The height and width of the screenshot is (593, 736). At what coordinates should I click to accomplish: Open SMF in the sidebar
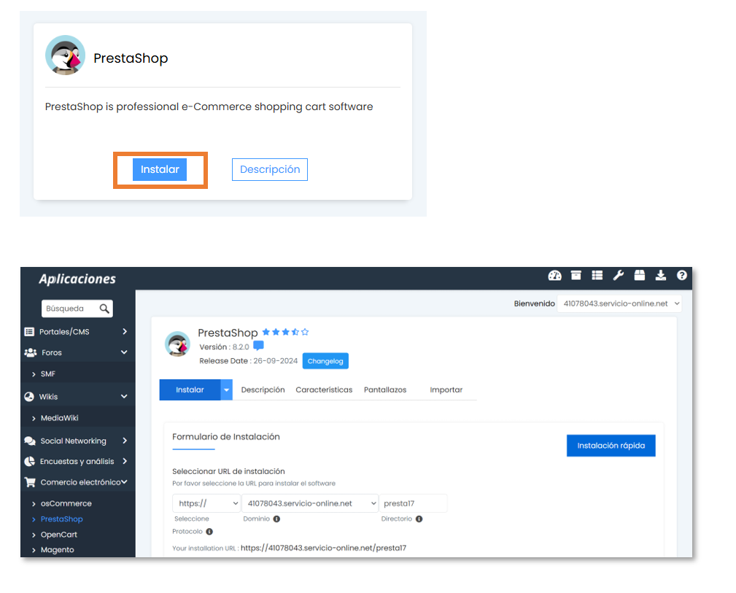48,373
